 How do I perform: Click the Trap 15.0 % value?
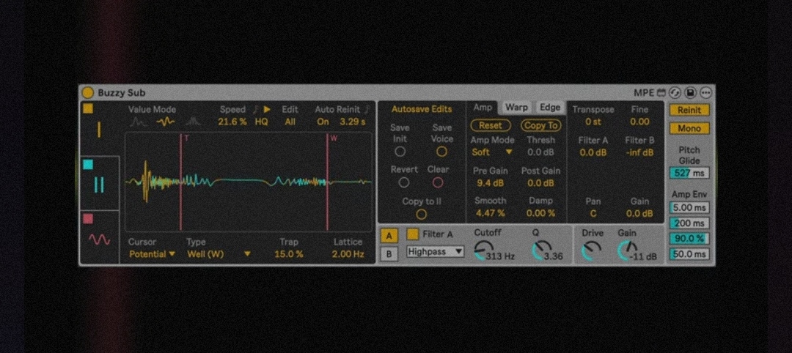point(289,254)
